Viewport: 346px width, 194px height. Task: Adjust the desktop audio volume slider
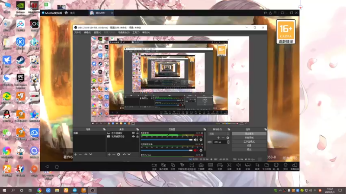click(x=167, y=140)
